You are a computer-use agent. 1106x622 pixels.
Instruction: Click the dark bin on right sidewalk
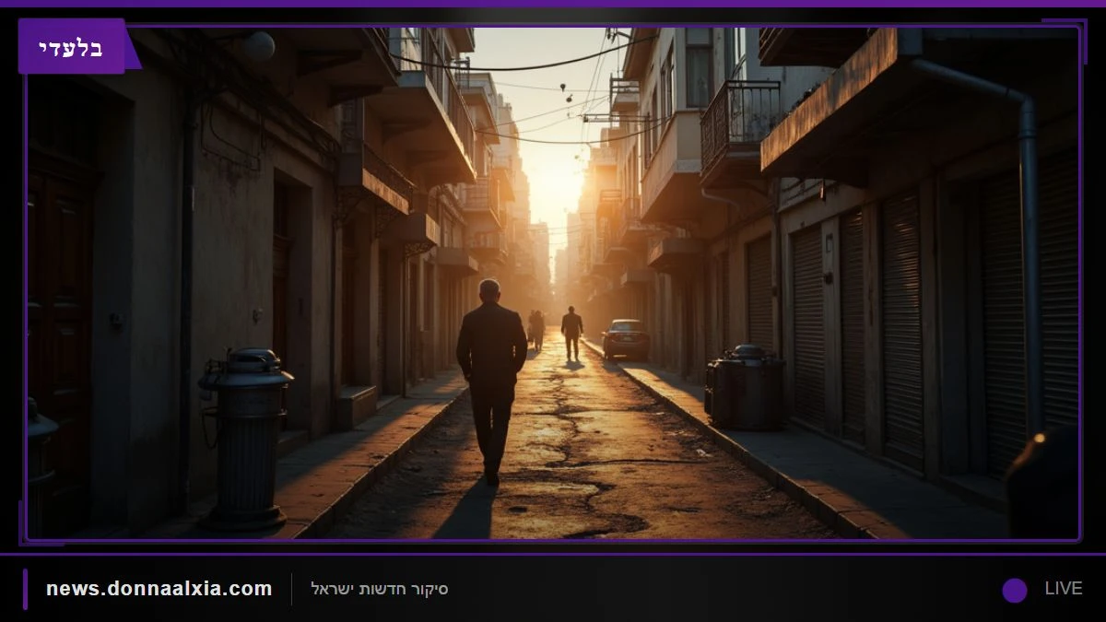click(x=745, y=386)
